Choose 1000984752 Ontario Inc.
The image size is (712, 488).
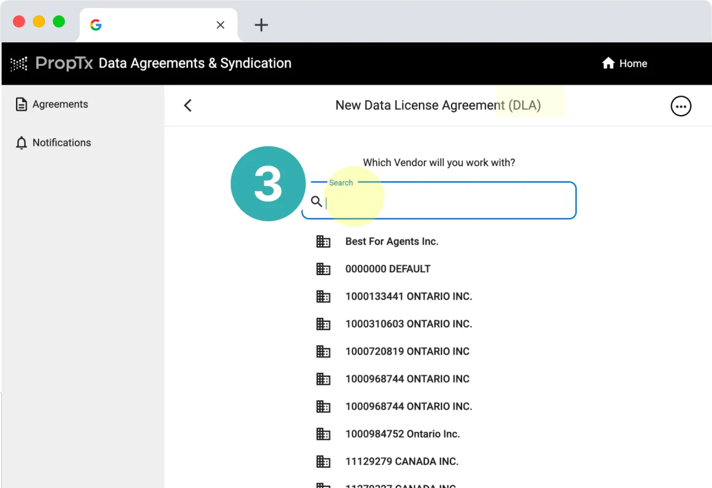(402, 434)
